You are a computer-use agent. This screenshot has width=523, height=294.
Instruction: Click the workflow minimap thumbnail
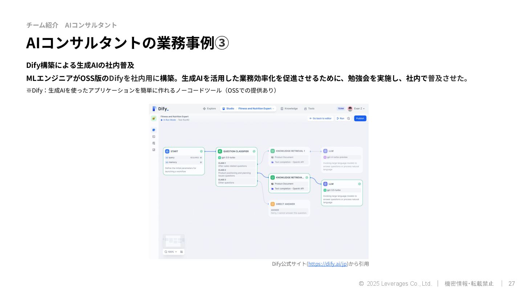(x=174, y=241)
